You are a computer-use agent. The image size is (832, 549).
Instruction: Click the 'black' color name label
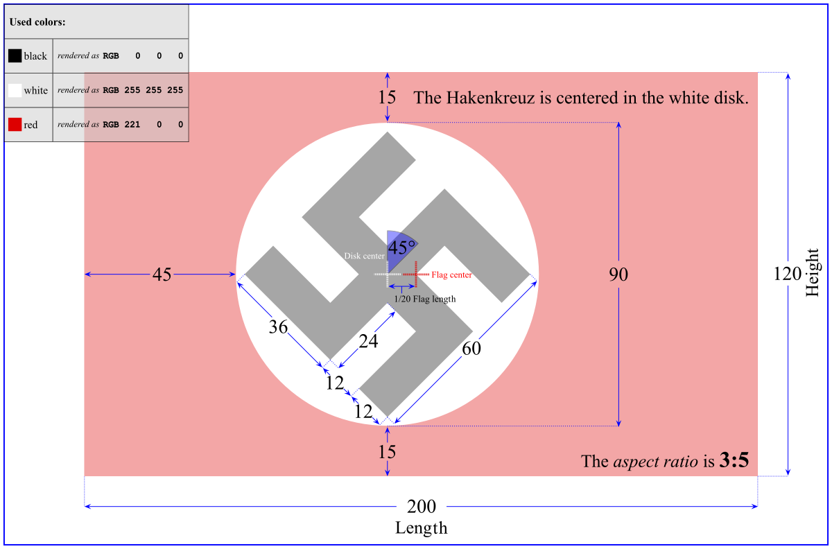[x=35, y=56]
